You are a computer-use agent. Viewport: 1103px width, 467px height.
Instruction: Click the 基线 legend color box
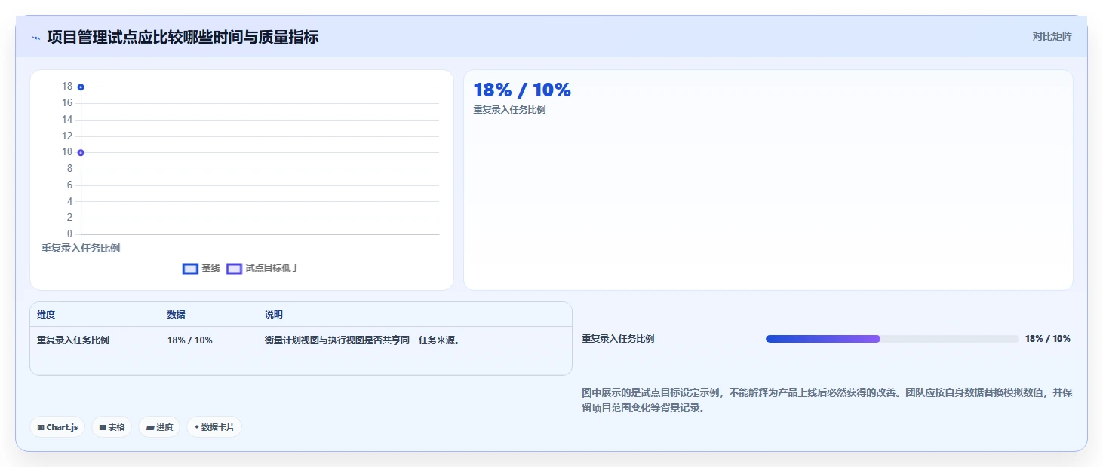(x=190, y=269)
